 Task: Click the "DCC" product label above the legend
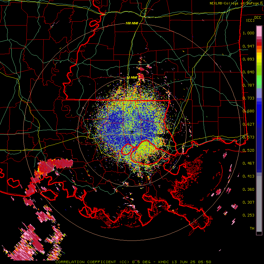pyautogui.click(x=258, y=18)
